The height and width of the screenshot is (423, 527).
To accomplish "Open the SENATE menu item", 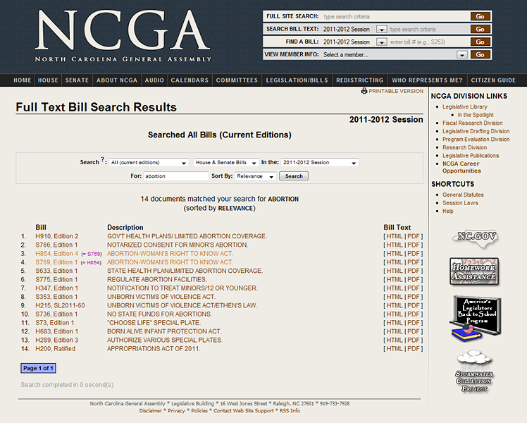I will click(77, 80).
